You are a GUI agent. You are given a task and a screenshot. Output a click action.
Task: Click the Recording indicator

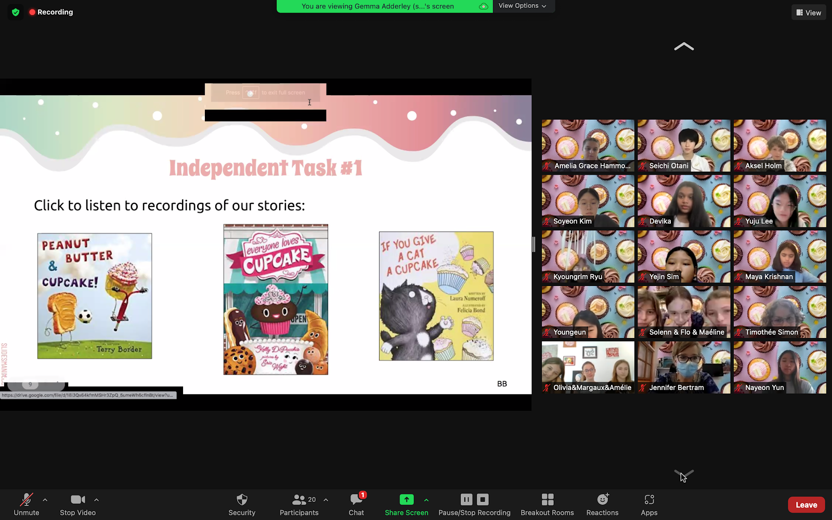pyautogui.click(x=51, y=12)
